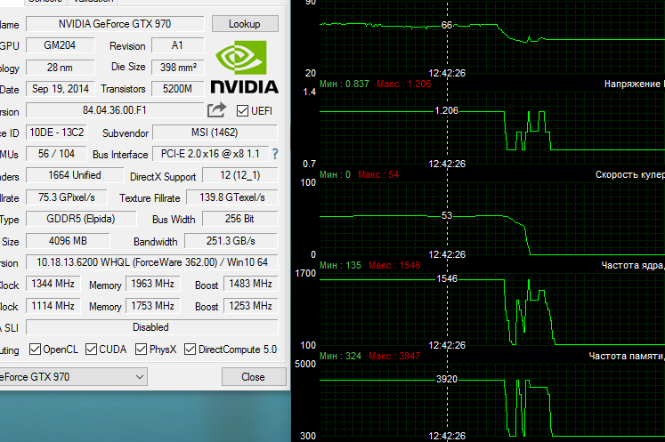Click the NVIDIA logo image
The height and width of the screenshot is (442, 665).
[x=244, y=67]
